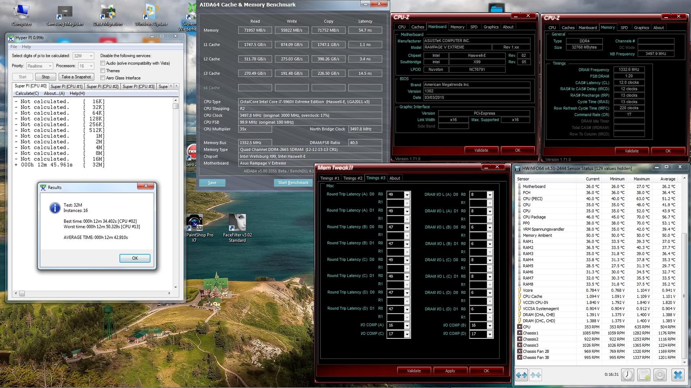Click the fan icon beside Chassis3 sensor

tap(519, 345)
